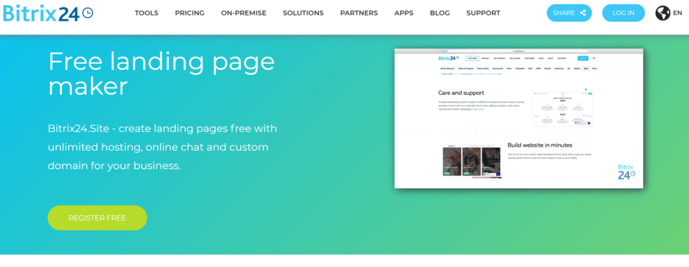Screen dimensions: 689x267
Task: Click the Bitrix24.Site description text
Action: click(163, 147)
